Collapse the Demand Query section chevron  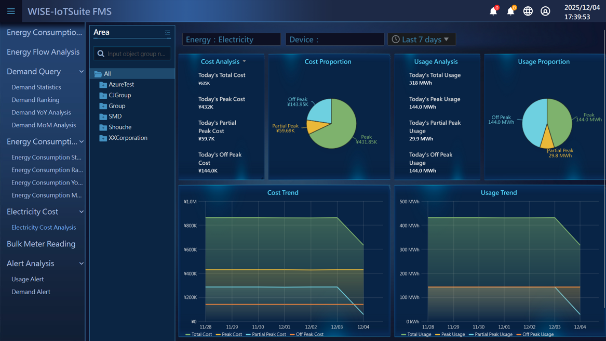tap(81, 71)
